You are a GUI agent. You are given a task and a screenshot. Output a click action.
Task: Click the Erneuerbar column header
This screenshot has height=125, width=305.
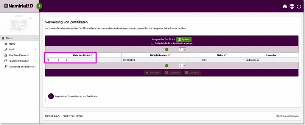(271, 55)
